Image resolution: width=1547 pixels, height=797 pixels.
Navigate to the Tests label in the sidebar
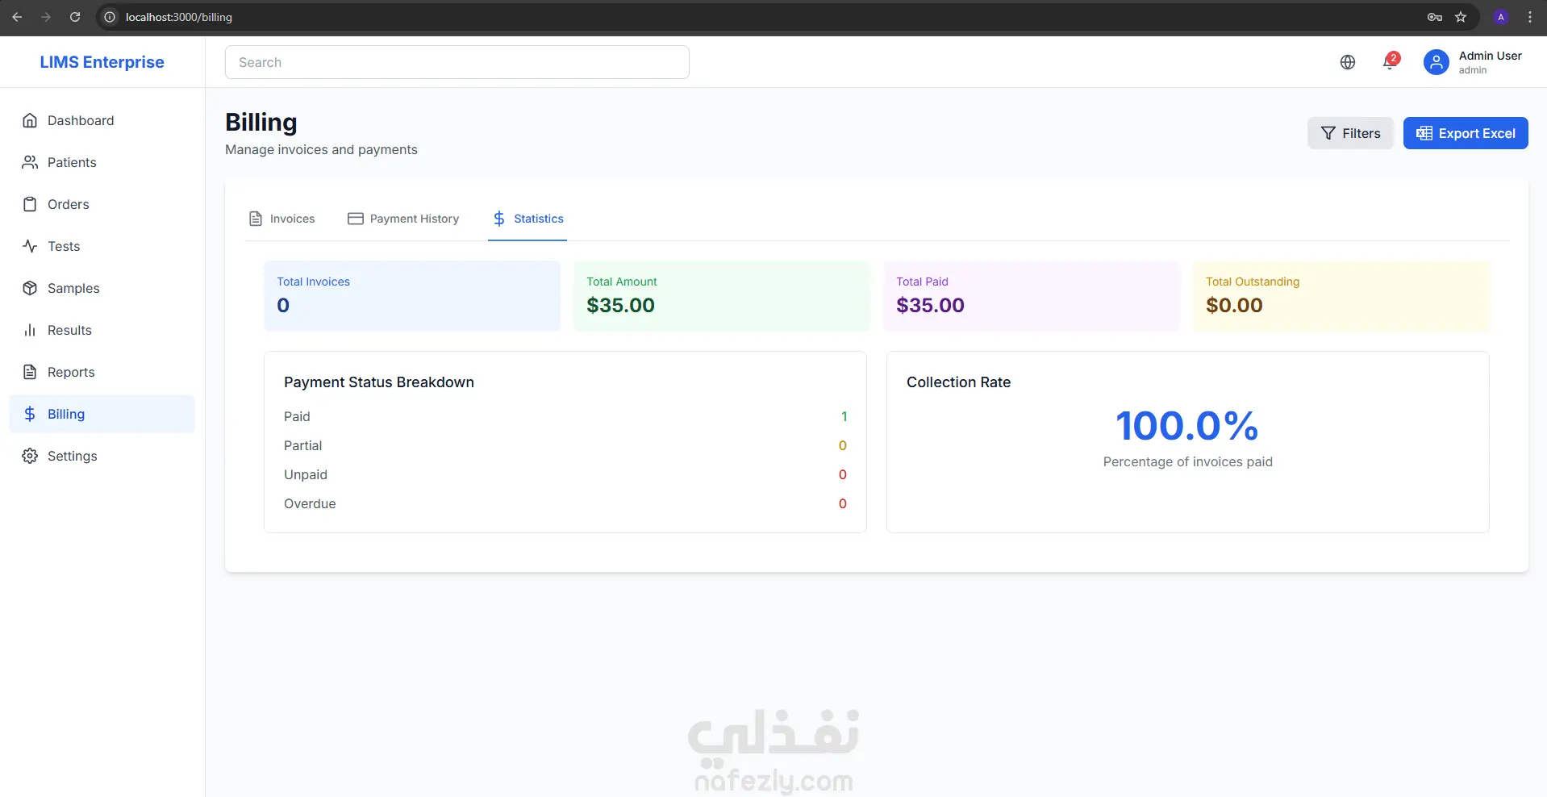tap(64, 246)
